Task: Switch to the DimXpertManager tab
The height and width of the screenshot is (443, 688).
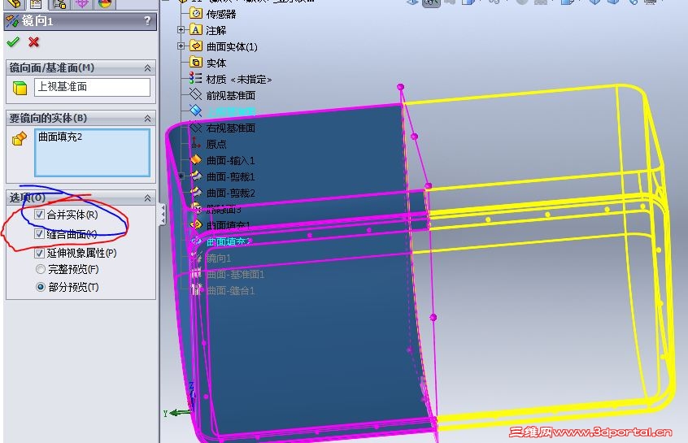Action: pyautogui.click(x=82, y=4)
